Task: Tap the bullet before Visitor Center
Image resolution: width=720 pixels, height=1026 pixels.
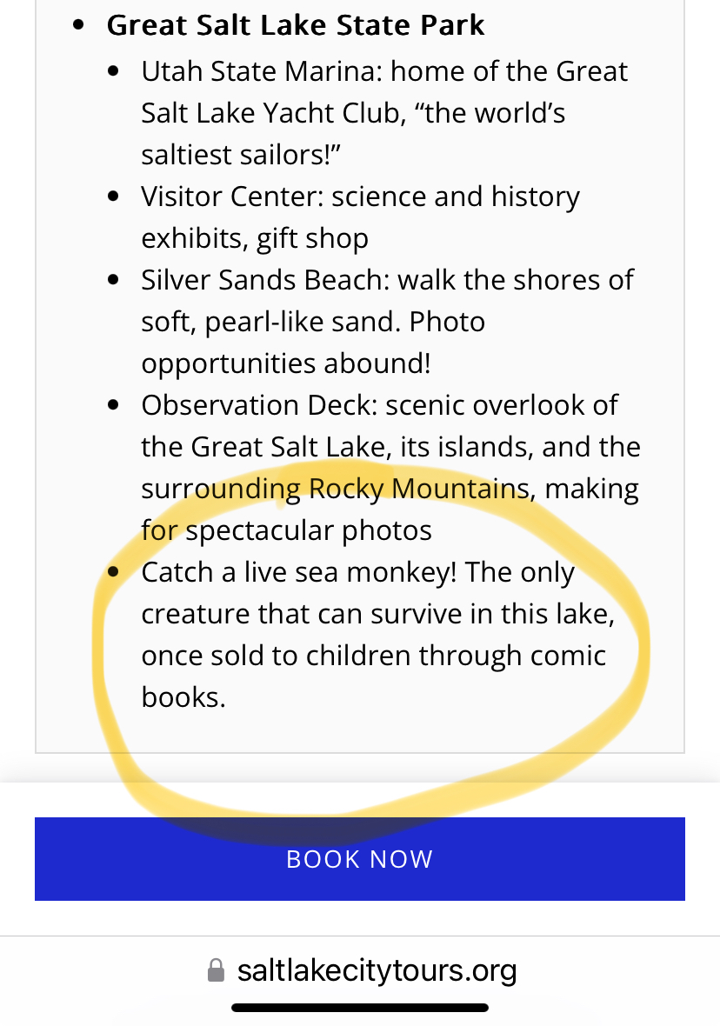Action: pos(114,197)
